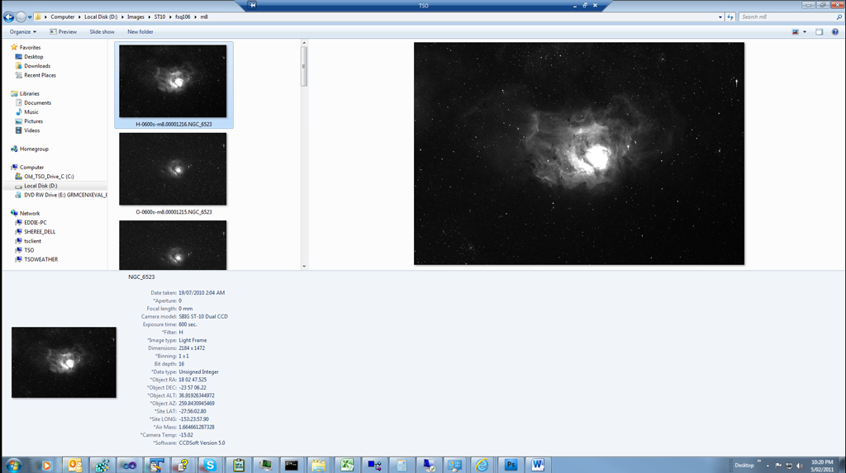Open the TSOWEATHER network computer
Image resolution: width=846 pixels, height=473 pixels.
coord(40,259)
